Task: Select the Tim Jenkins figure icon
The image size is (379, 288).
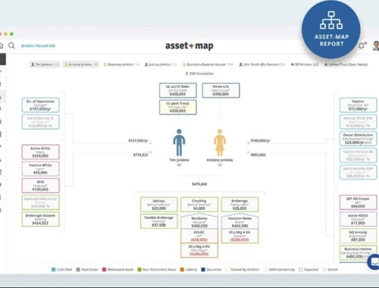Action: point(179,142)
